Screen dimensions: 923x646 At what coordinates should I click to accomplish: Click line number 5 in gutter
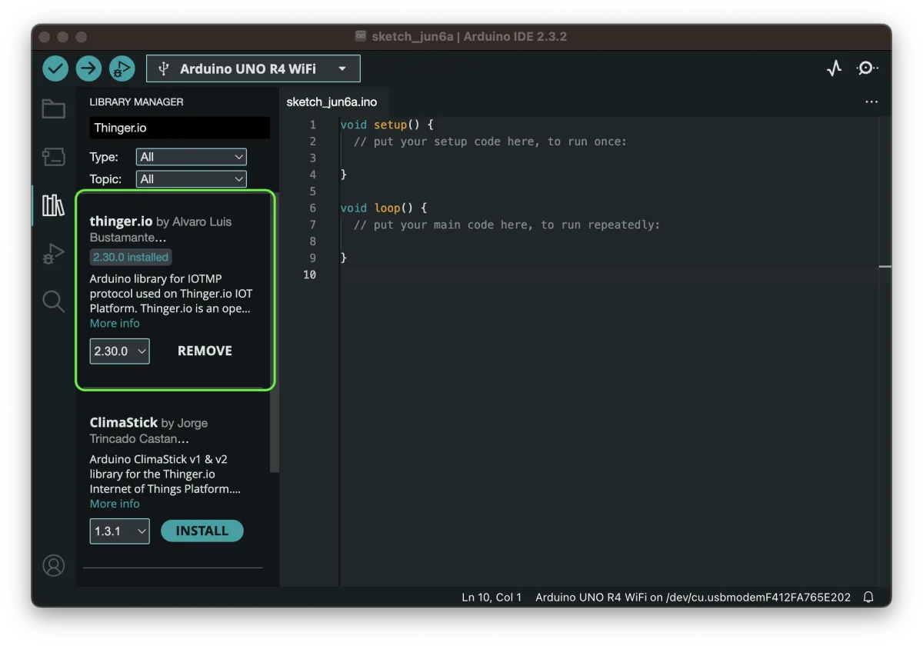312,191
